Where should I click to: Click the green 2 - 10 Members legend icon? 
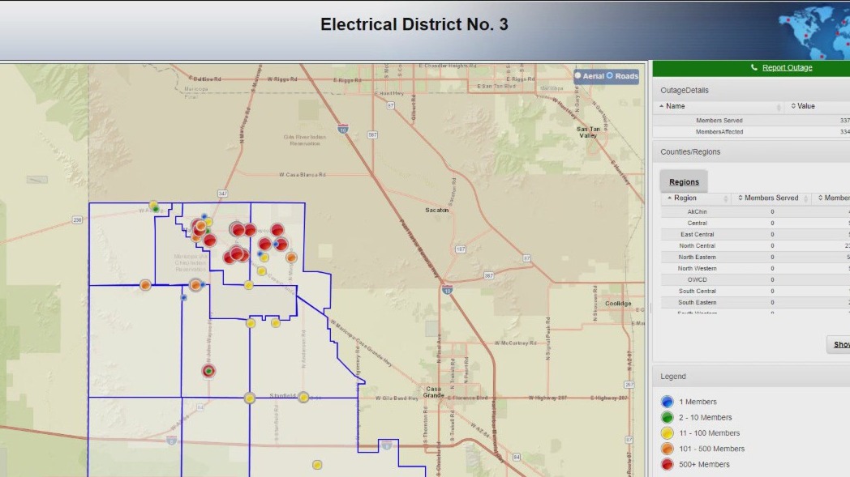click(x=666, y=416)
